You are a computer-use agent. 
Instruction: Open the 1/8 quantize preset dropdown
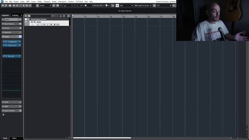tap(164, 5)
